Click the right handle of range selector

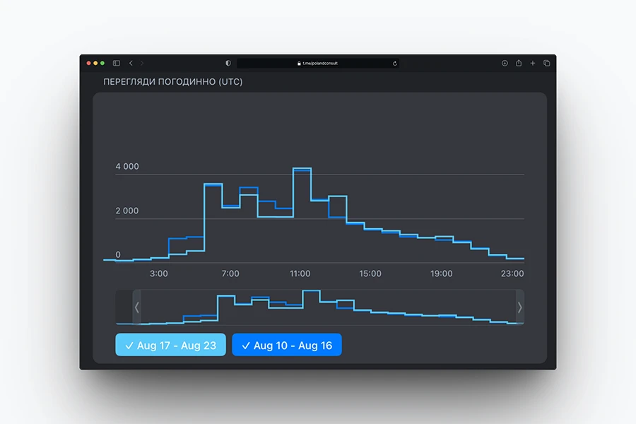(x=520, y=307)
